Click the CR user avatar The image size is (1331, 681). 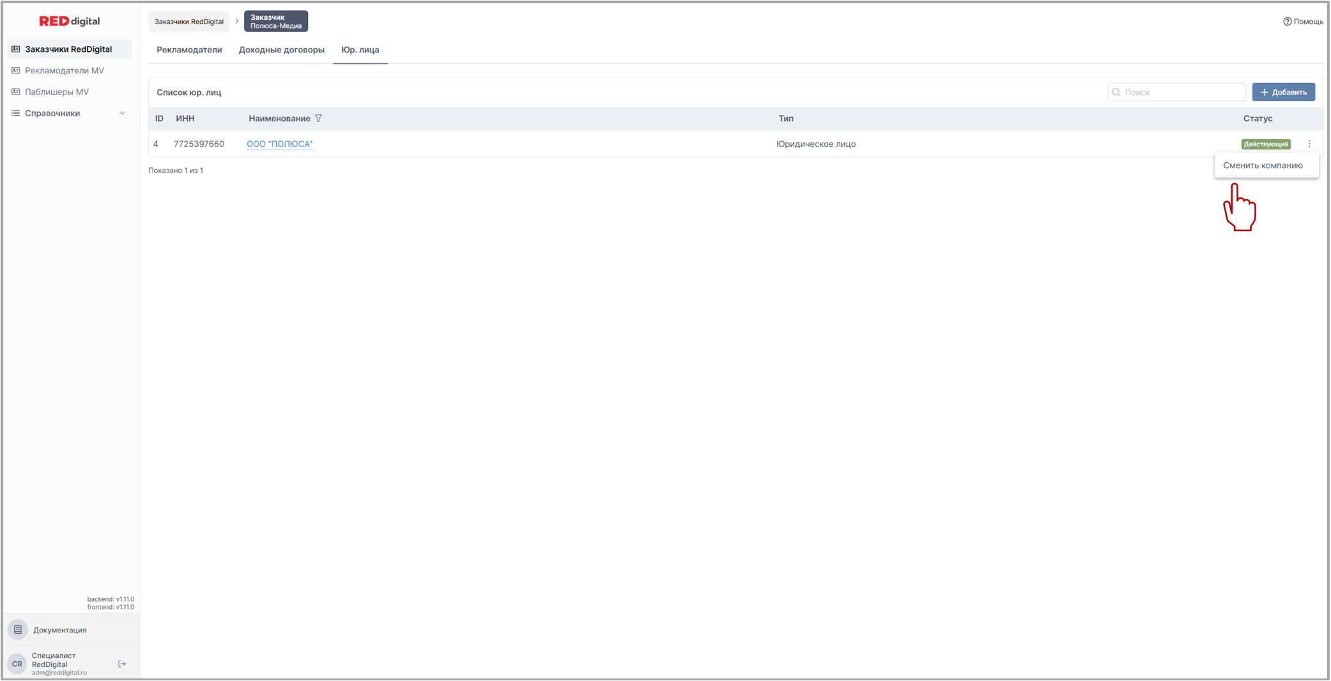[17, 664]
